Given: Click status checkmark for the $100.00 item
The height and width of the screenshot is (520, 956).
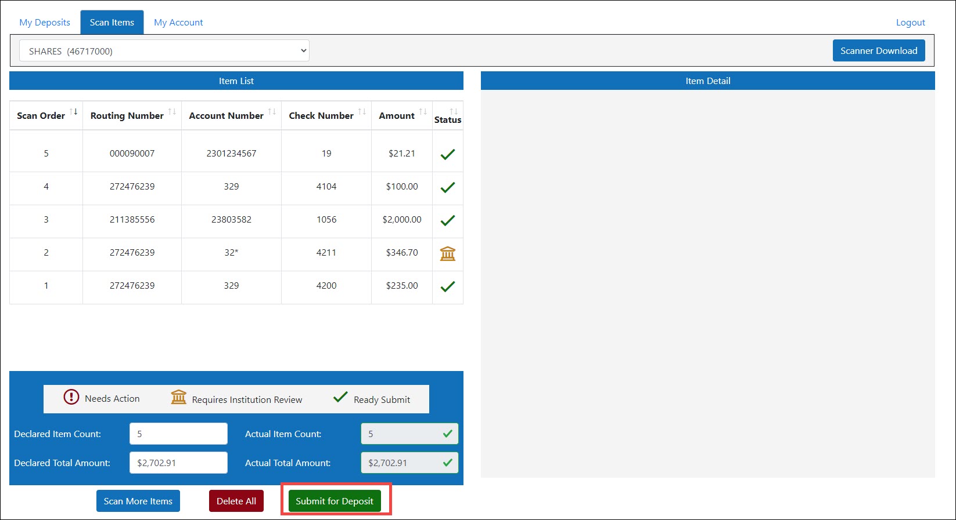Looking at the screenshot, I should (x=447, y=187).
